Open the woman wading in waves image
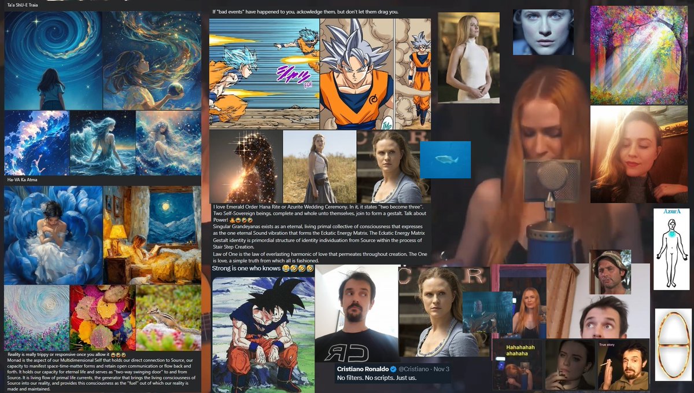This screenshot has height=393, width=694. pyautogui.click(x=102, y=143)
